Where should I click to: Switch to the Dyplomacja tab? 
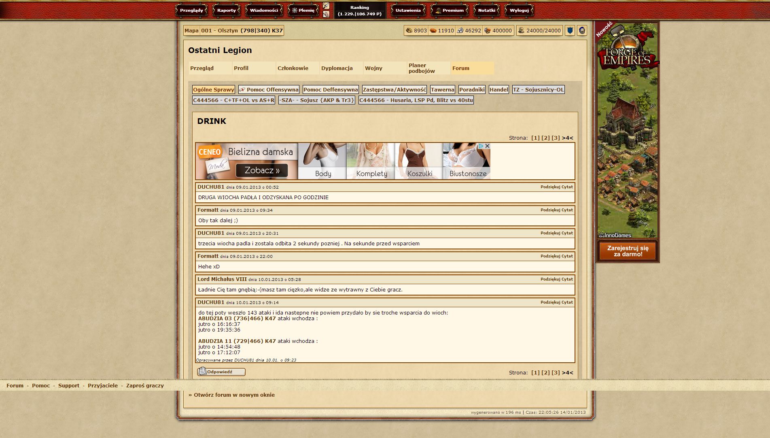pyautogui.click(x=337, y=68)
